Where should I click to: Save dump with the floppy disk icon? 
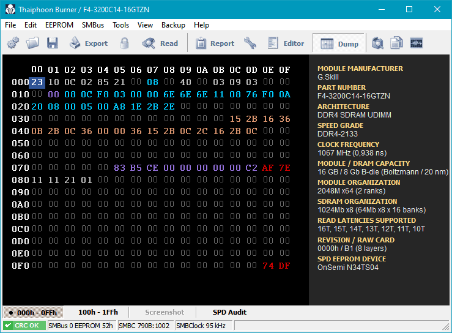point(53,43)
